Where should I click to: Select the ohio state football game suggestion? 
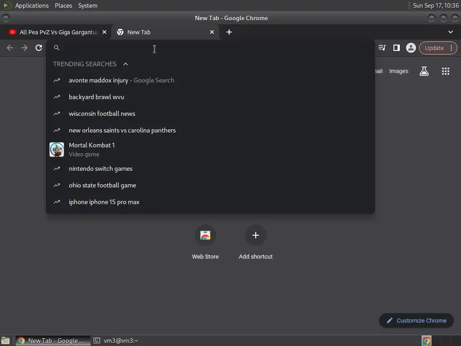click(x=210, y=185)
